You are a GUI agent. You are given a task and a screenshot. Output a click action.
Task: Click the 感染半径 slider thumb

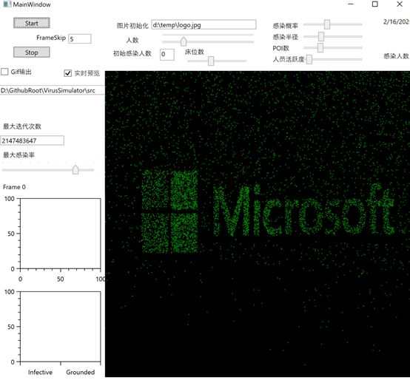tap(321, 36)
